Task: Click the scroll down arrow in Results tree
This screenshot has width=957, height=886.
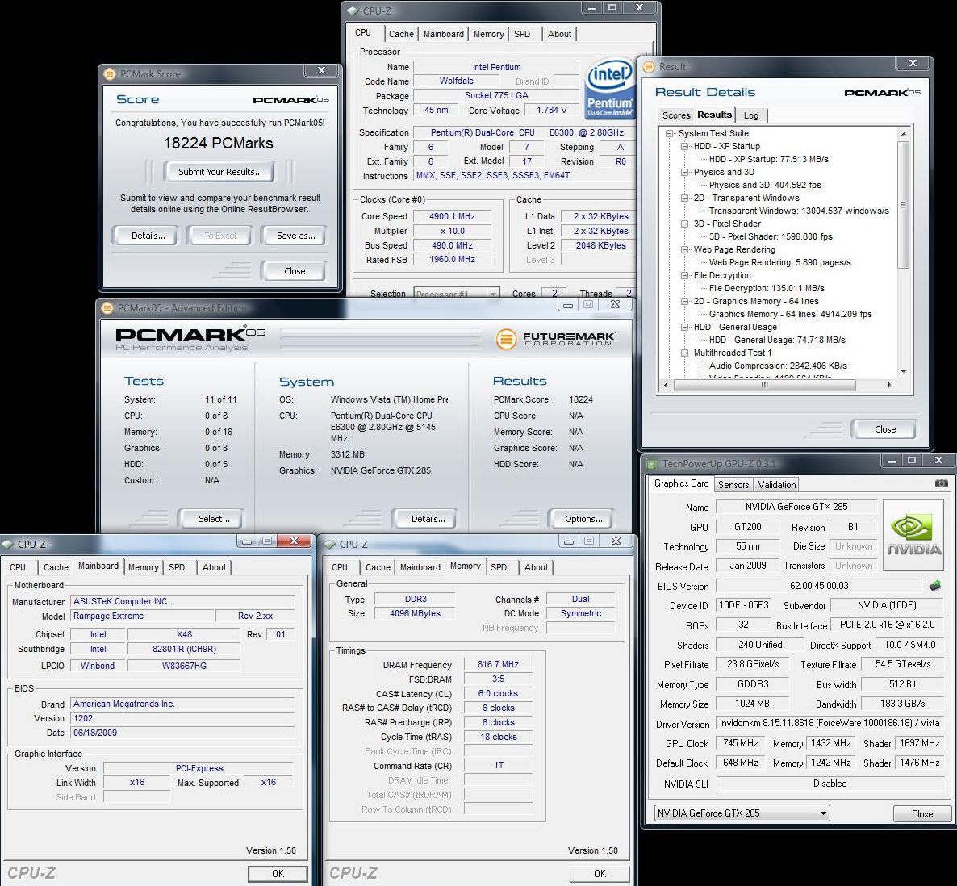Action: tap(903, 372)
